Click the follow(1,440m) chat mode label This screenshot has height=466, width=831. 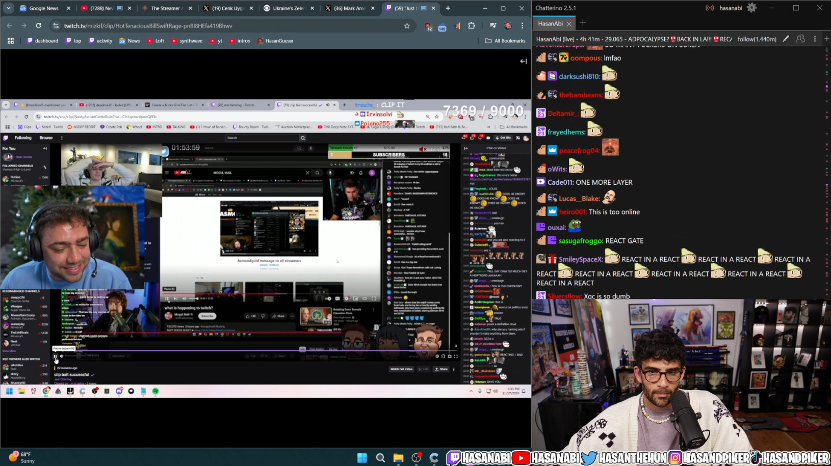[757, 39]
